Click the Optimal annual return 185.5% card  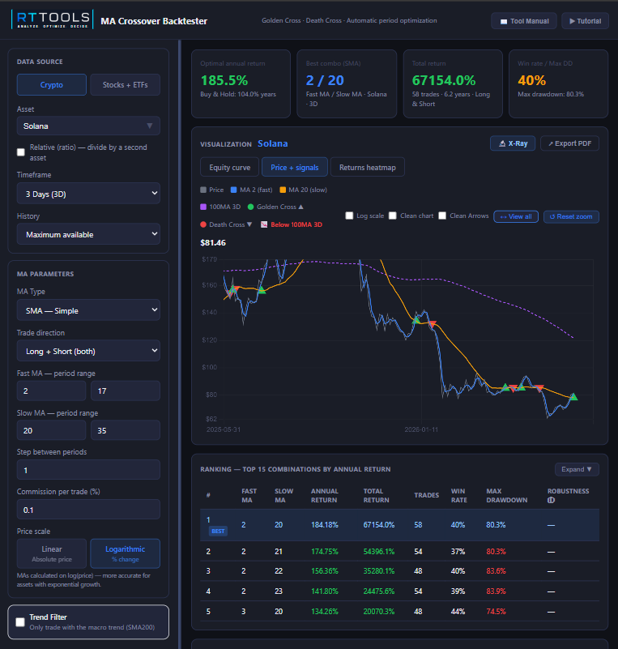pos(241,84)
